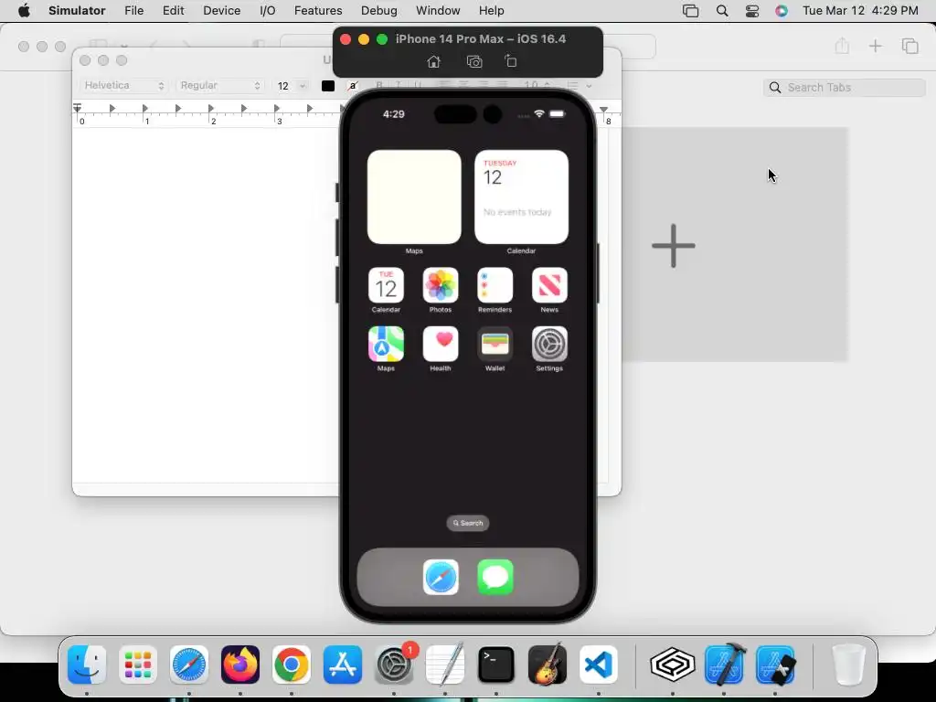Open the Debug menu
This screenshot has height=702, width=936.
(x=379, y=11)
